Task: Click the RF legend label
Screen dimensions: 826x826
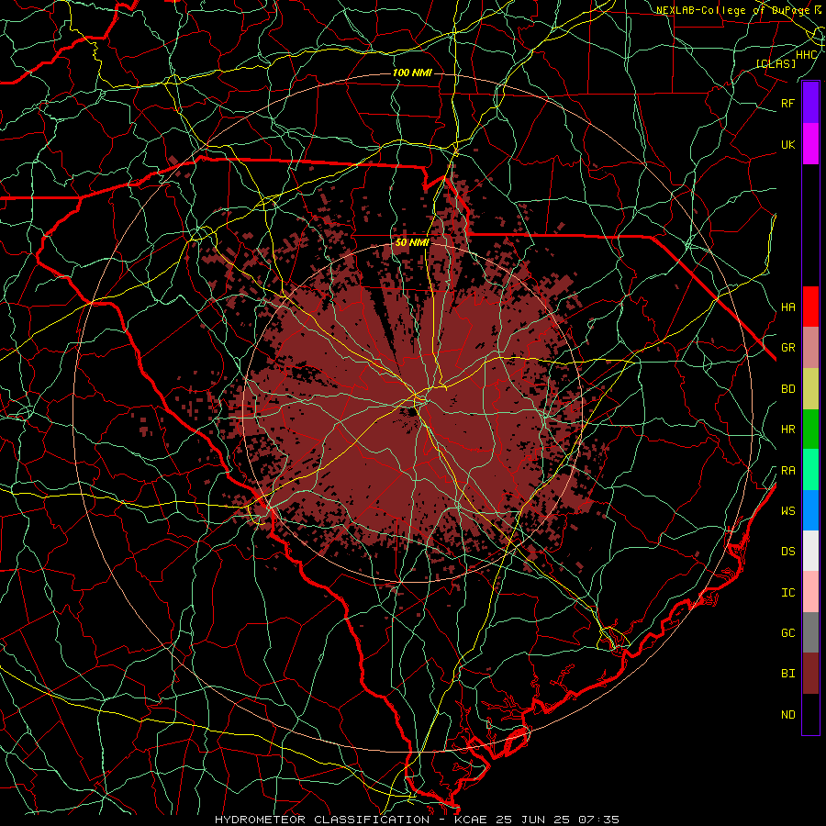Action: tap(788, 103)
